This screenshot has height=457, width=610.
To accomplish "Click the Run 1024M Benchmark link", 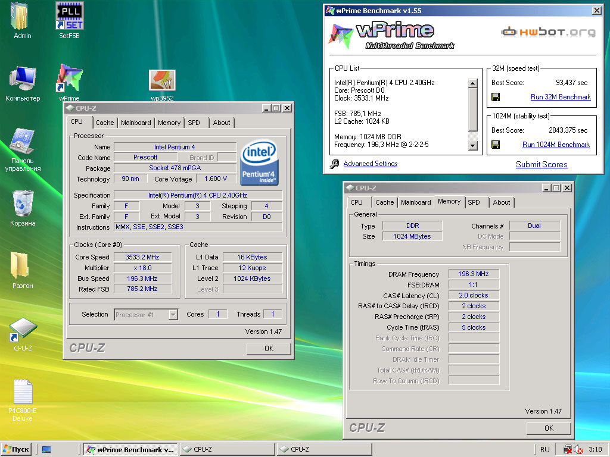I will [556, 145].
